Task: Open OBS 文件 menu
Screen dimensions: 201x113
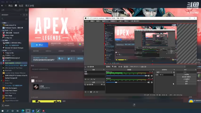Action: [x=87, y=21]
